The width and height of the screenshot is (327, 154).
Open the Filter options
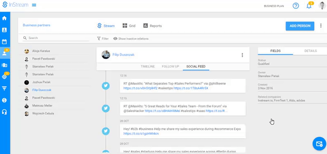coord(103,39)
